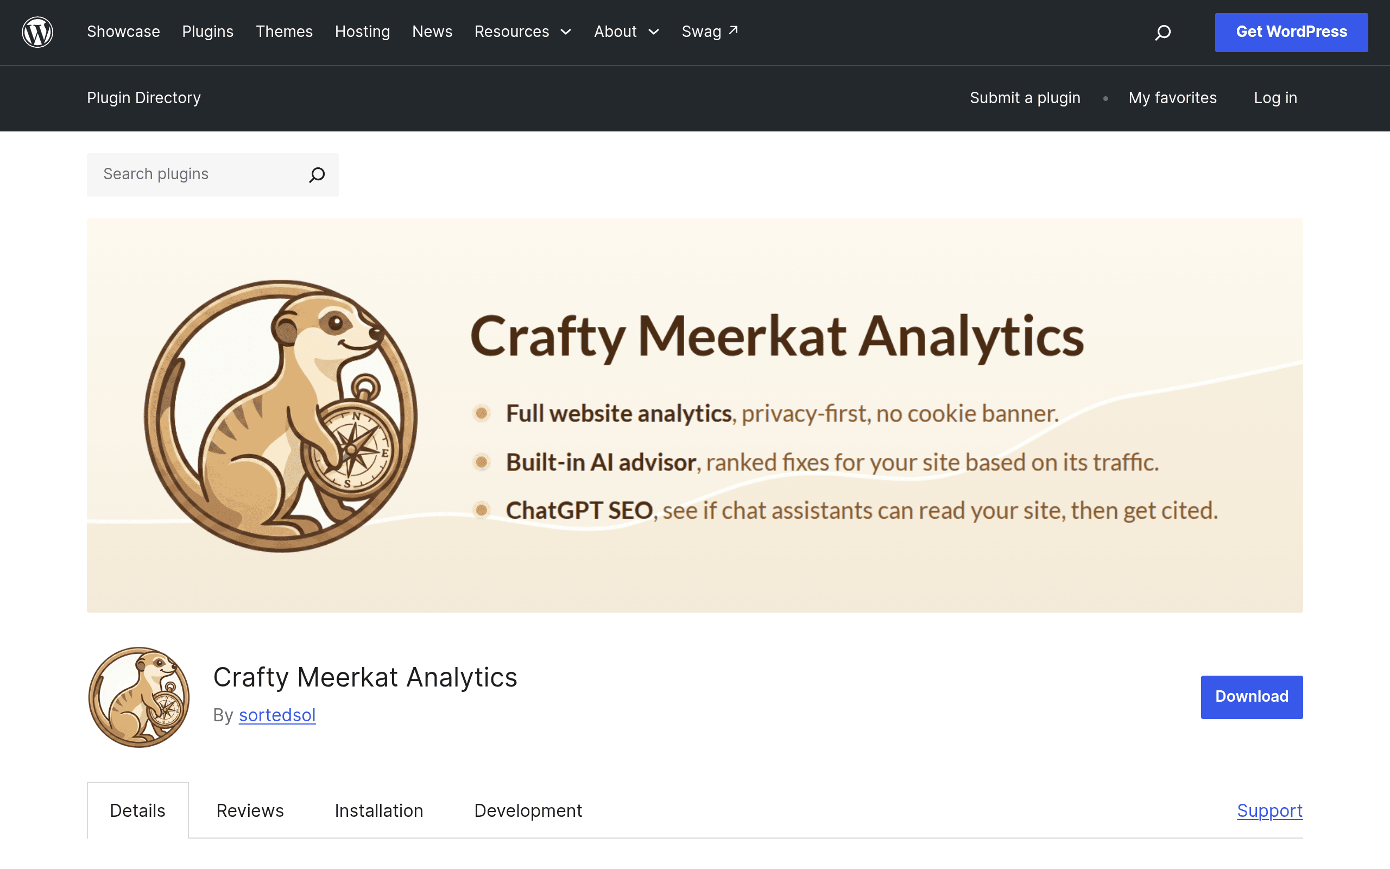Download the Crafty Meerkat Analytics plugin
The height and width of the screenshot is (869, 1390).
tap(1252, 697)
